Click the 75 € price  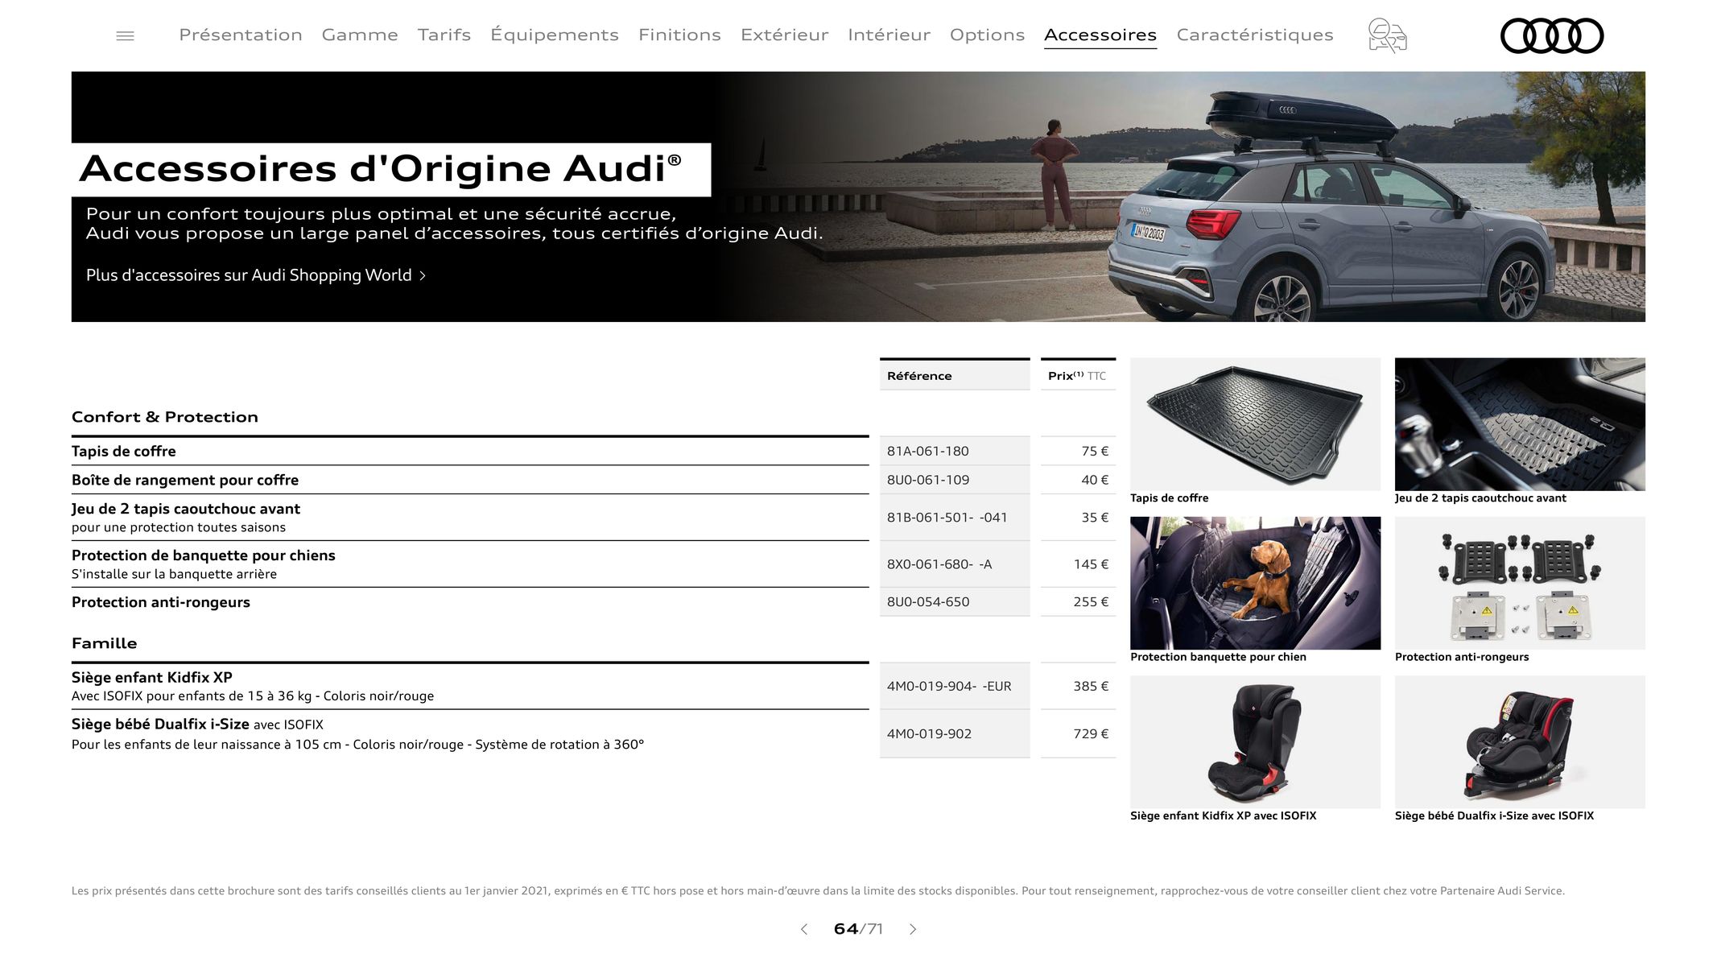click(x=1095, y=452)
